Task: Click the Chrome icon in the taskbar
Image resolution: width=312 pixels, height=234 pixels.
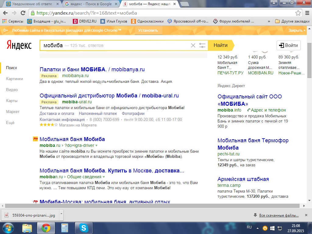Action: pos(46,228)
